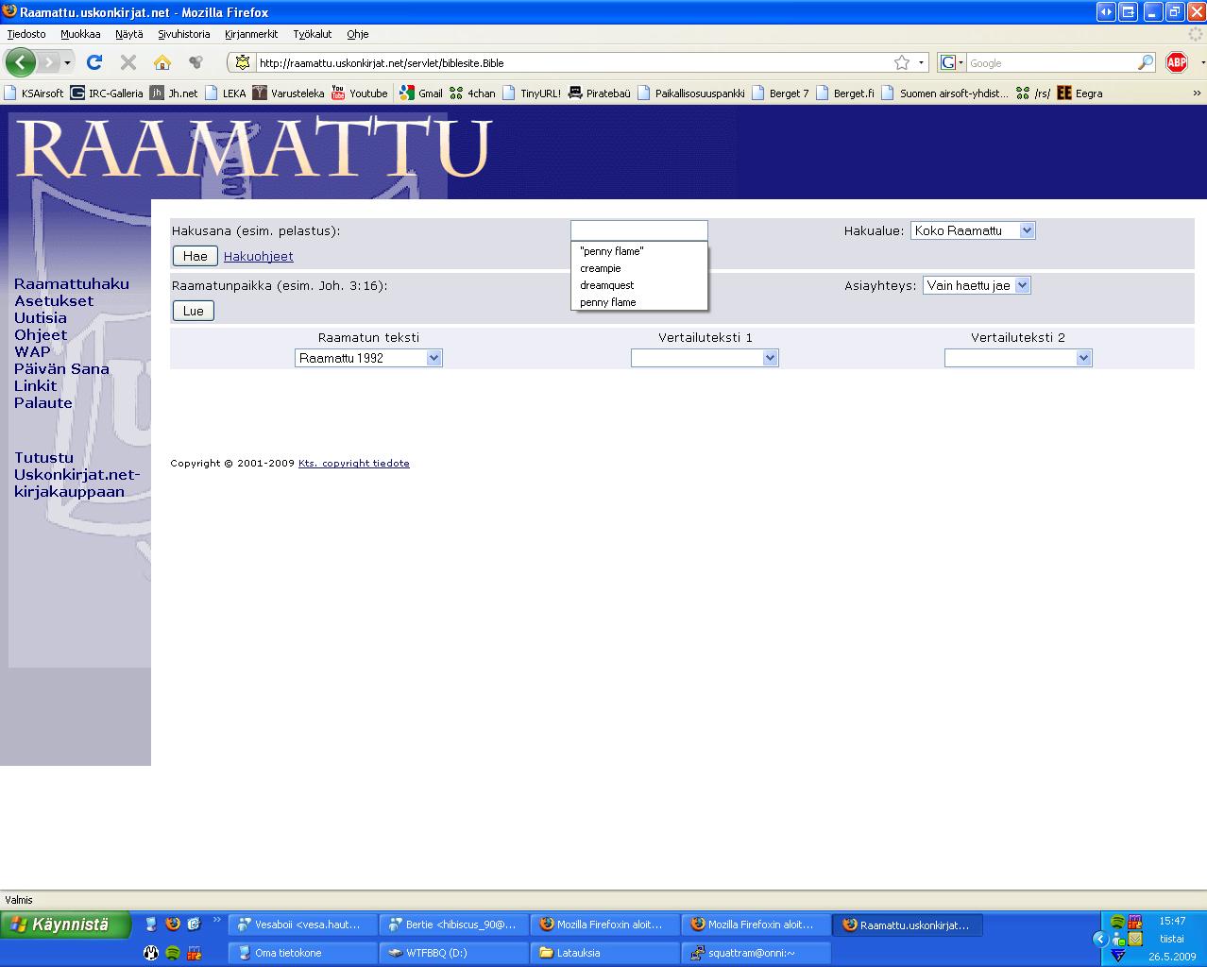The image size is (1207, 967).
Task: Open the Gmail bookmark
Action: 421,93
